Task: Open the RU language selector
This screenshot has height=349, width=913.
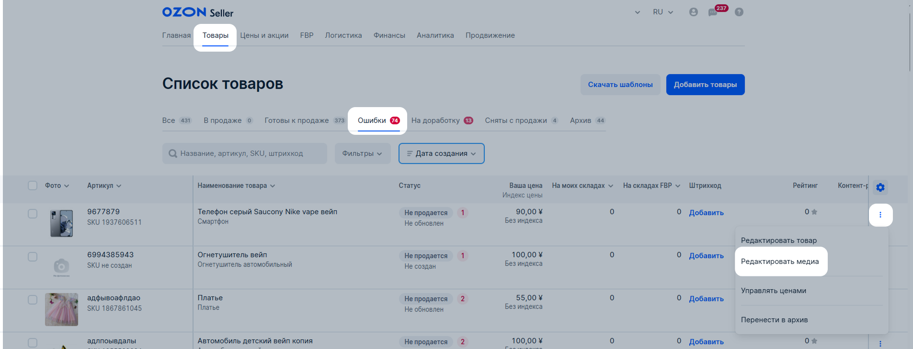Action: pyautogui.click(x=662, y=12)
